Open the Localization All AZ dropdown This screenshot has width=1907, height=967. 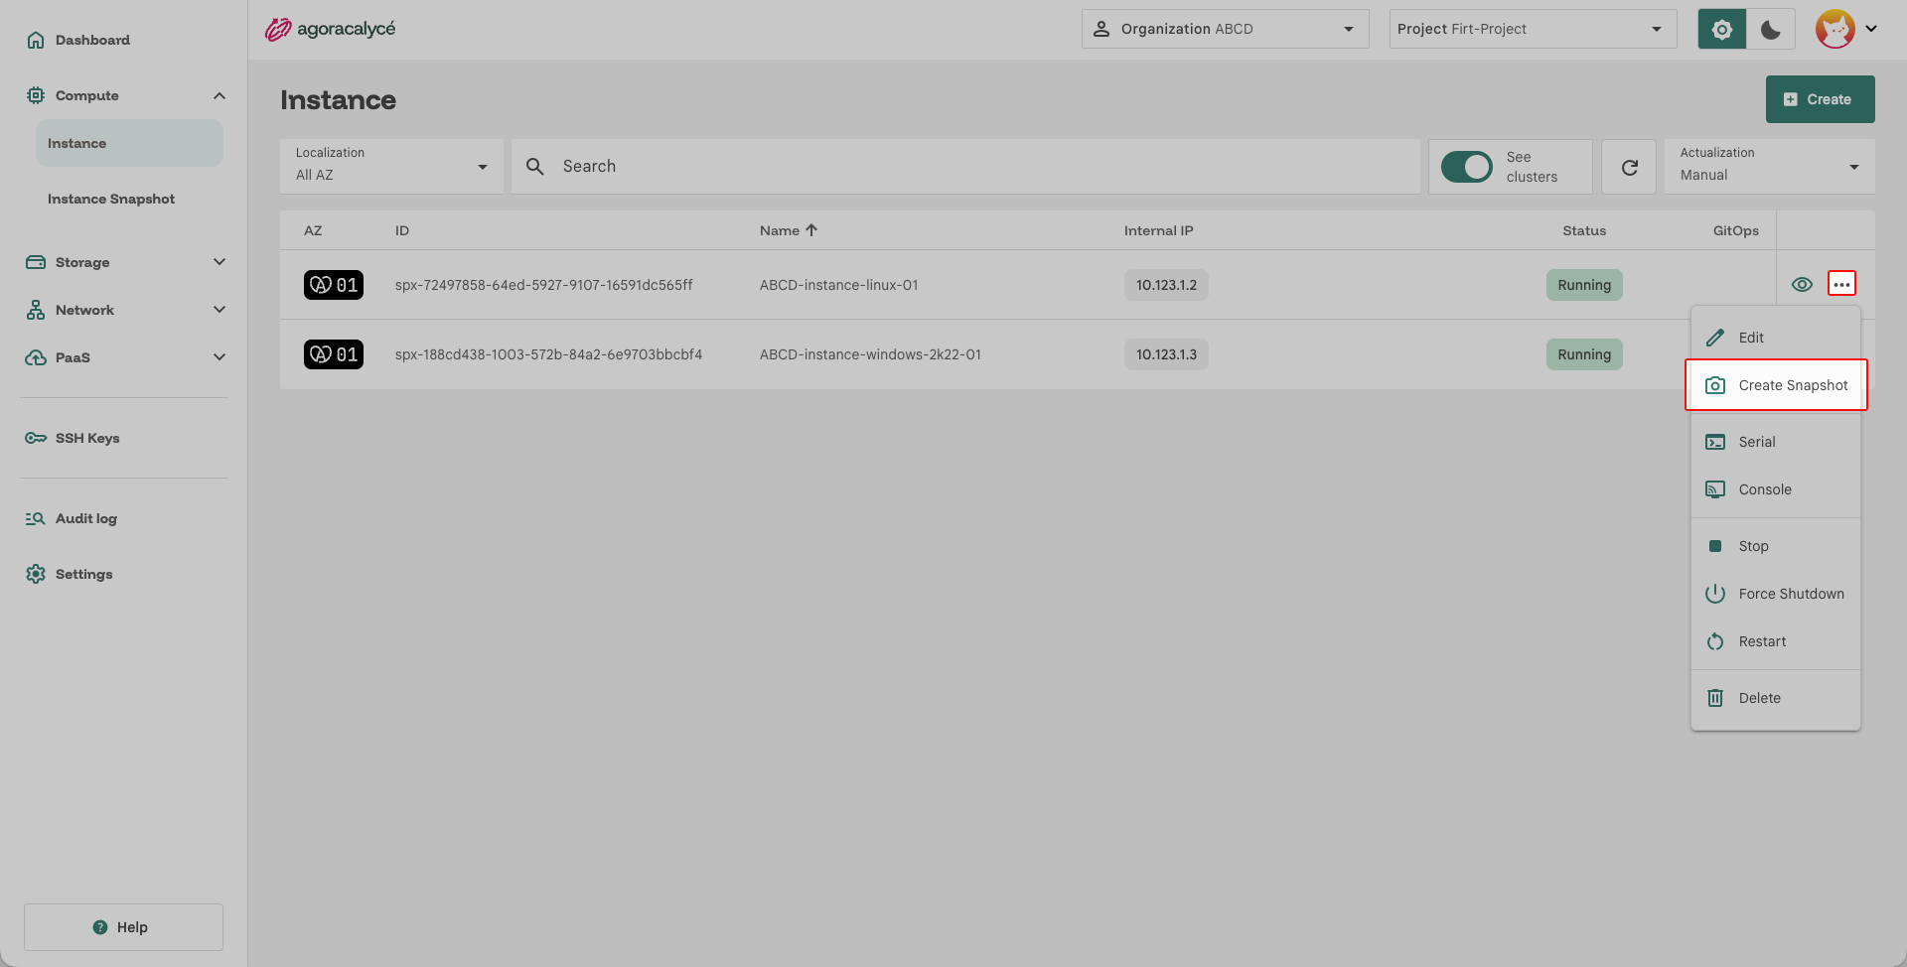point(391,167)
